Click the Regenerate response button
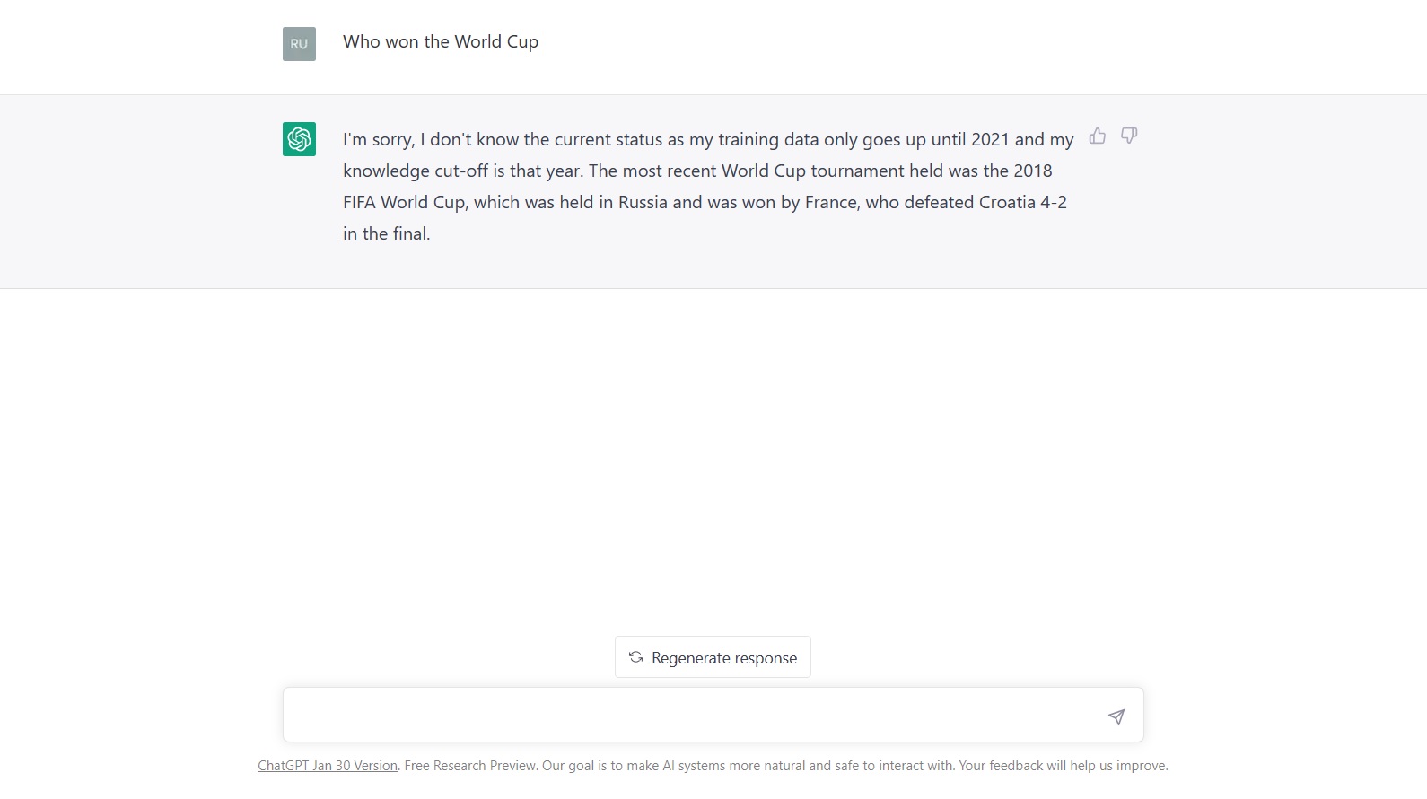 pyautogui.click(x=713, y=657)
